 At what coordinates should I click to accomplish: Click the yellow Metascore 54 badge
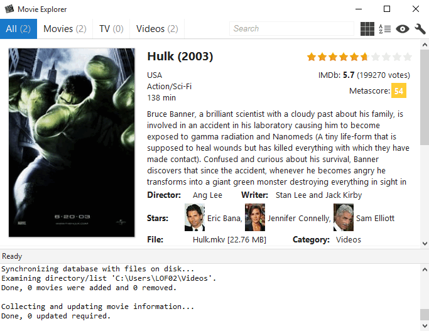(399, 90)
